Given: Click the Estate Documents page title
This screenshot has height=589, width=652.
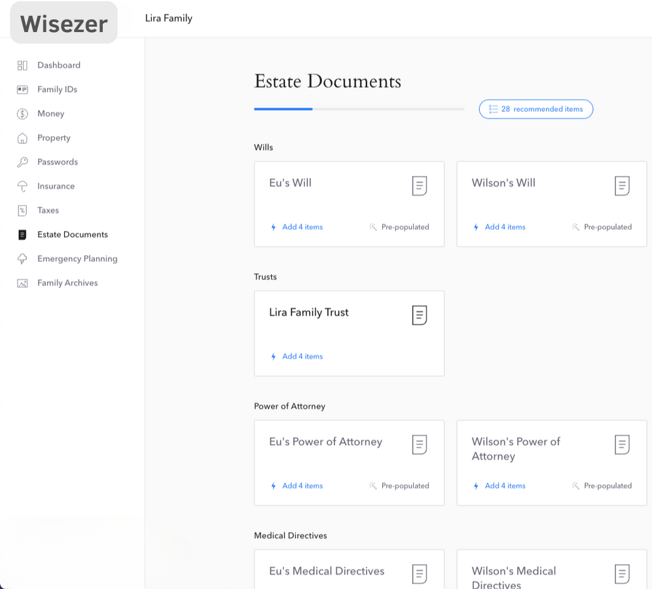Looking at the screenshot, I should [x=328, y=81].
